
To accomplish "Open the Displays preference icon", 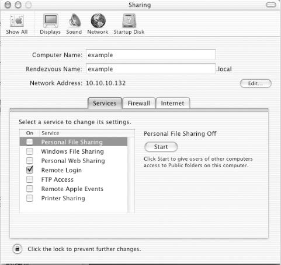I will point(50,24).
